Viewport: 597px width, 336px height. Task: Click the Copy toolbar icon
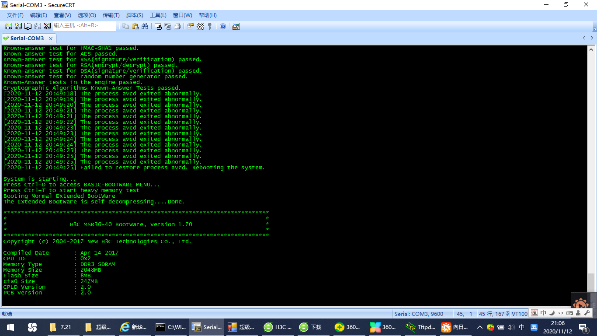126,26
